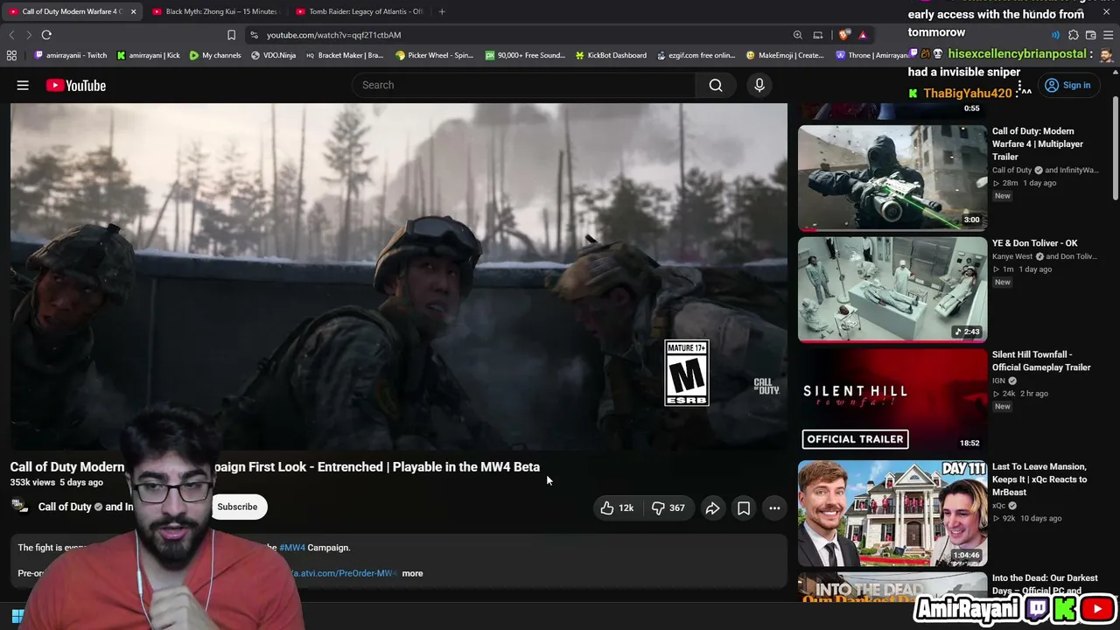Open the browser wallet icon
This screenshot has height=630, width=1120.
pyautogui.click(x=1090, y=35)
